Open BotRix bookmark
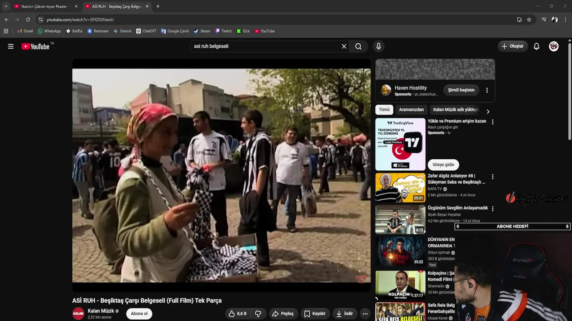Image resolution: width=572 pixels, height=321 pixels. click(x=74, y=31)
